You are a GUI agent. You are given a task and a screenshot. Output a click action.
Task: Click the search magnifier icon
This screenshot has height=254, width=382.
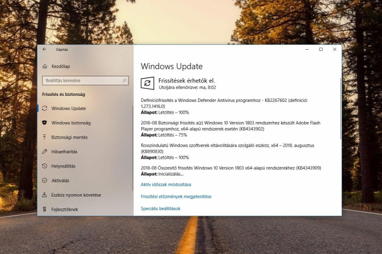(124, 80)
